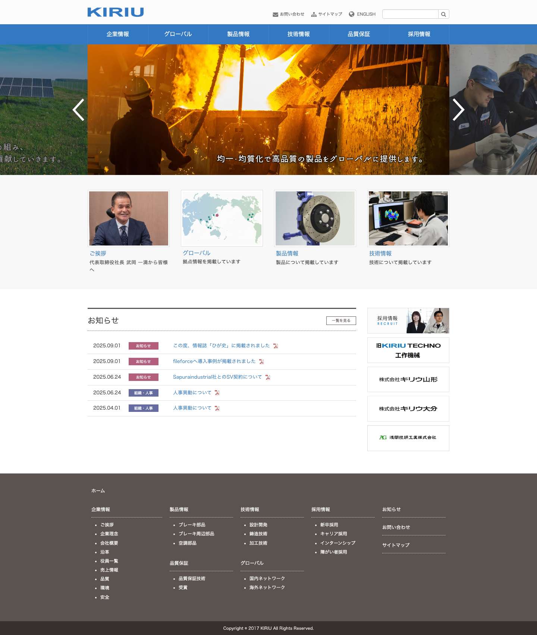This screenshot has height=635, width=537.
Task: Open the 技術情報 card title link
Action: [x=380, y=253]
